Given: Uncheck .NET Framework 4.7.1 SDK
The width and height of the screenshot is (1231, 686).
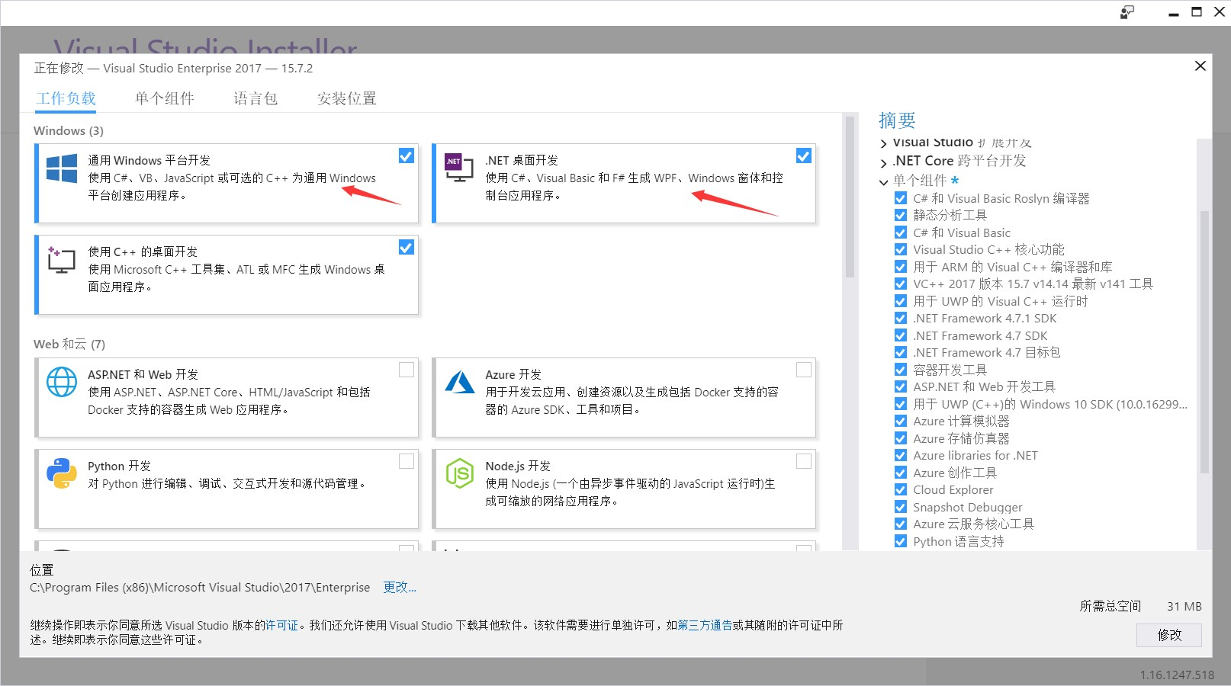Looking at the screenshot, I should pyautogui.click(x=901, y=318).
